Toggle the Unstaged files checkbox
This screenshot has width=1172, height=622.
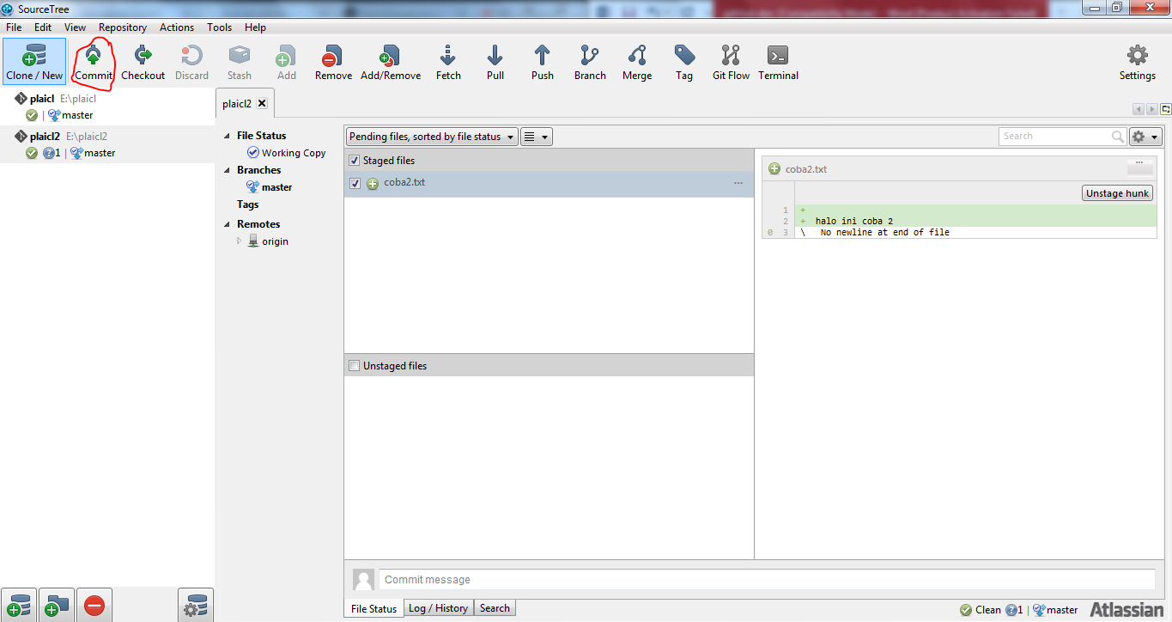click(355, 366)
